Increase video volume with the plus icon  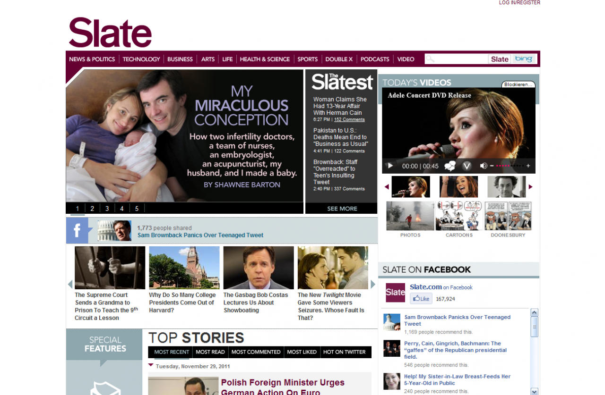528,166
